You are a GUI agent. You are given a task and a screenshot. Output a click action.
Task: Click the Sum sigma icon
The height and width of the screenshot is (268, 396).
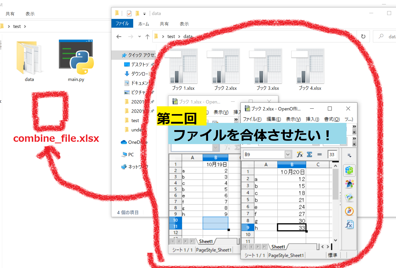pyautogui.click(x=309, y=154)
